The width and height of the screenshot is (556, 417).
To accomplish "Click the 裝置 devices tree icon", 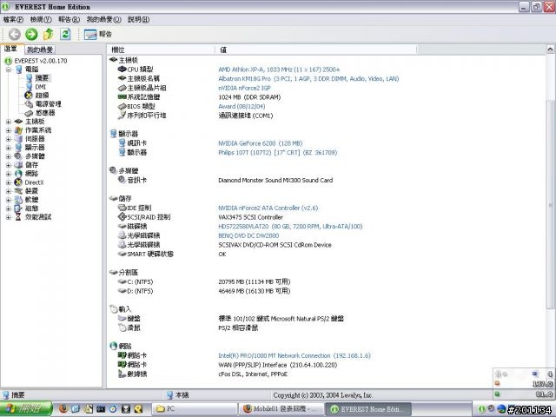I will [x=18, y=191].
